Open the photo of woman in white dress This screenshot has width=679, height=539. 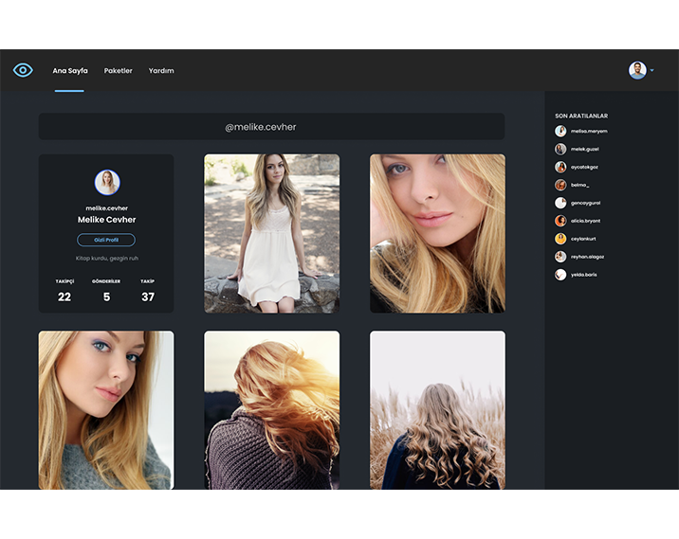click(x=271, y=233)
